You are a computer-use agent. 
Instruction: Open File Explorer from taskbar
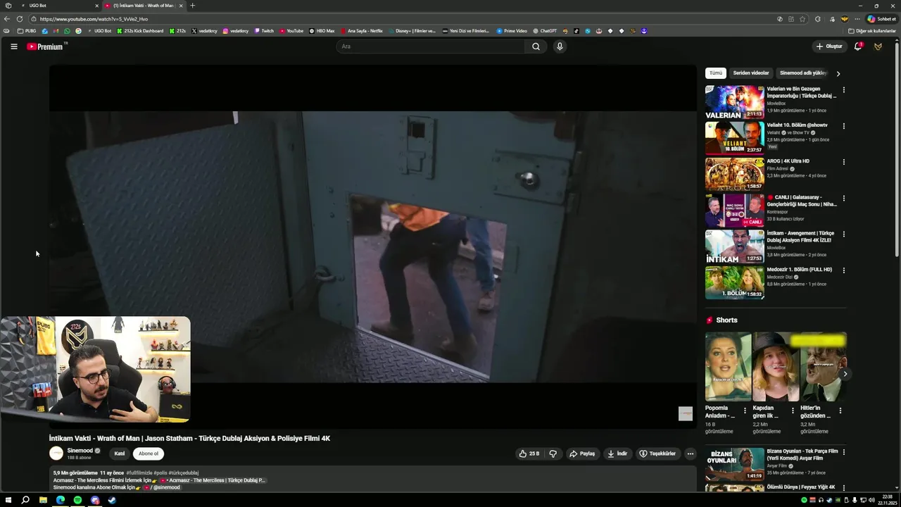[x=43, y=500]
